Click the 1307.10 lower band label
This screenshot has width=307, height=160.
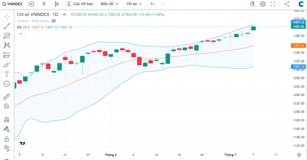tap(299, 67)
